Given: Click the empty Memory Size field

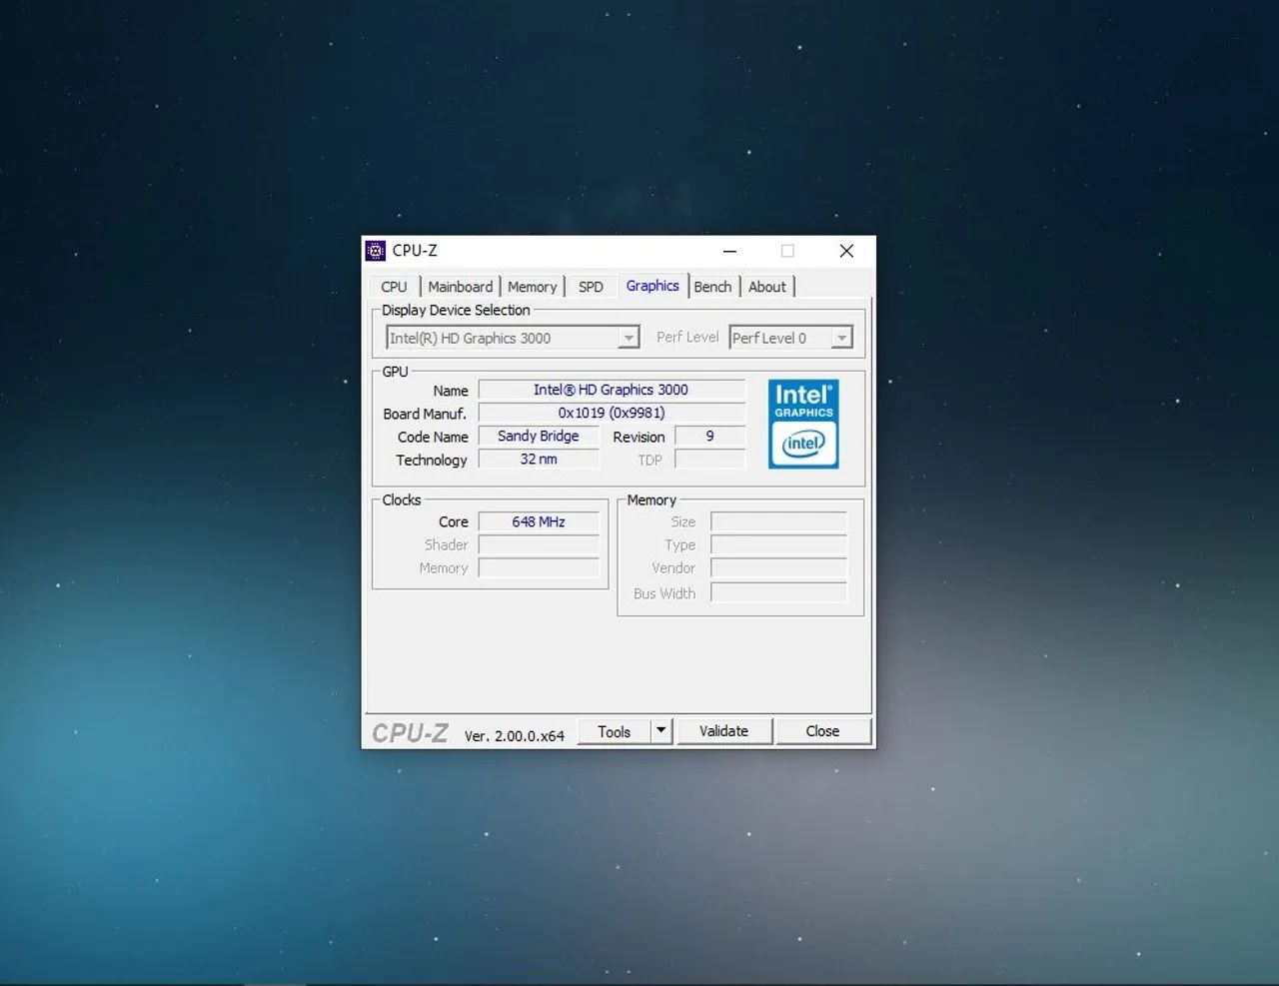Looking at the screenshot, I should click(x=778, y=521).
